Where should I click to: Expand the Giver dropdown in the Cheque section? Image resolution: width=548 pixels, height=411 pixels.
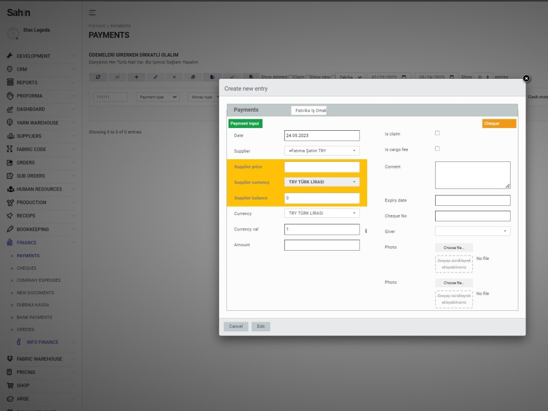pos(472,231)
